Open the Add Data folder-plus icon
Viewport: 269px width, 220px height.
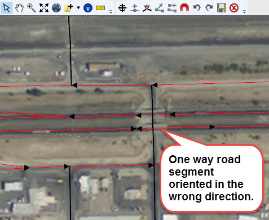coord(68,8)
